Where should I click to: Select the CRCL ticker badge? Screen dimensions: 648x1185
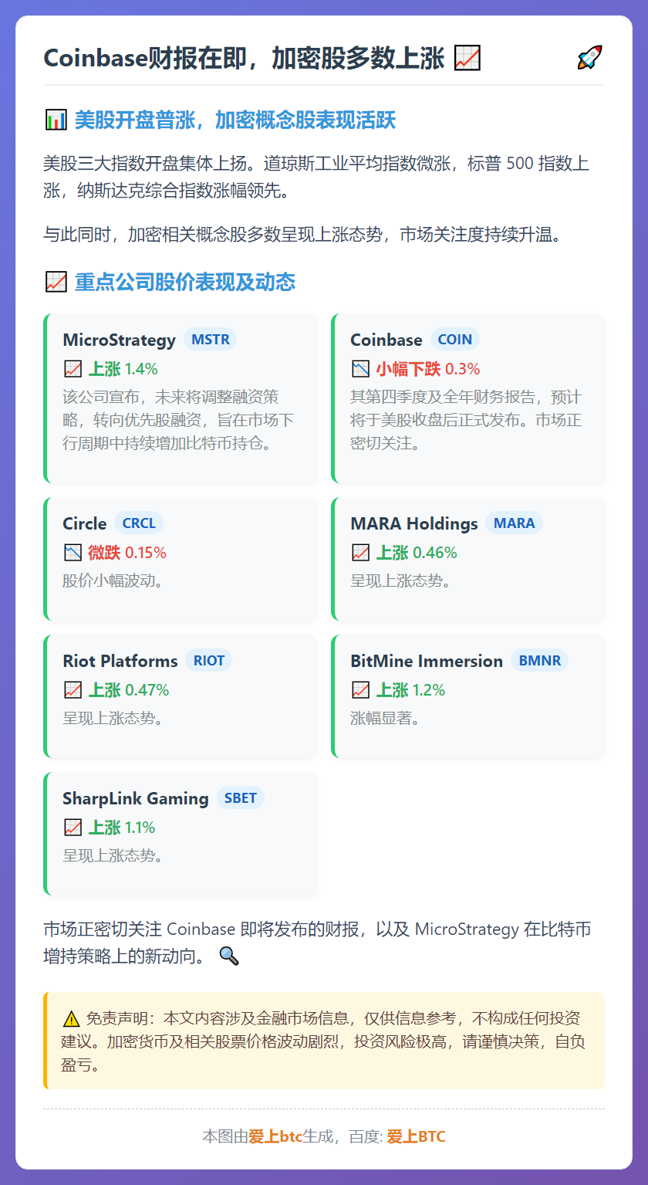(139, 523)
